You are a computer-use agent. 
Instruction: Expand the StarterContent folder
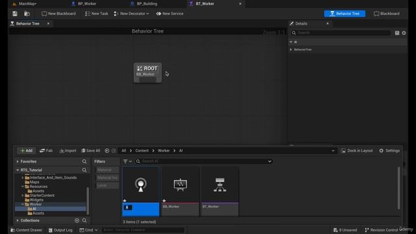click(23, 196)
